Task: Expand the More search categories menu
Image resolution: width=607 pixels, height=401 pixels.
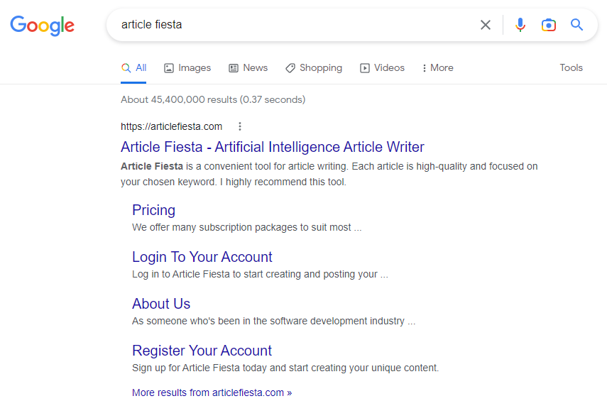Action: pyautogui.click(x=437, y=68)
